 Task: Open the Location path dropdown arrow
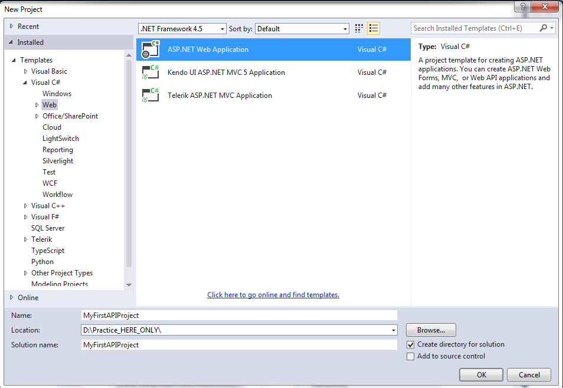coord(394,330)
